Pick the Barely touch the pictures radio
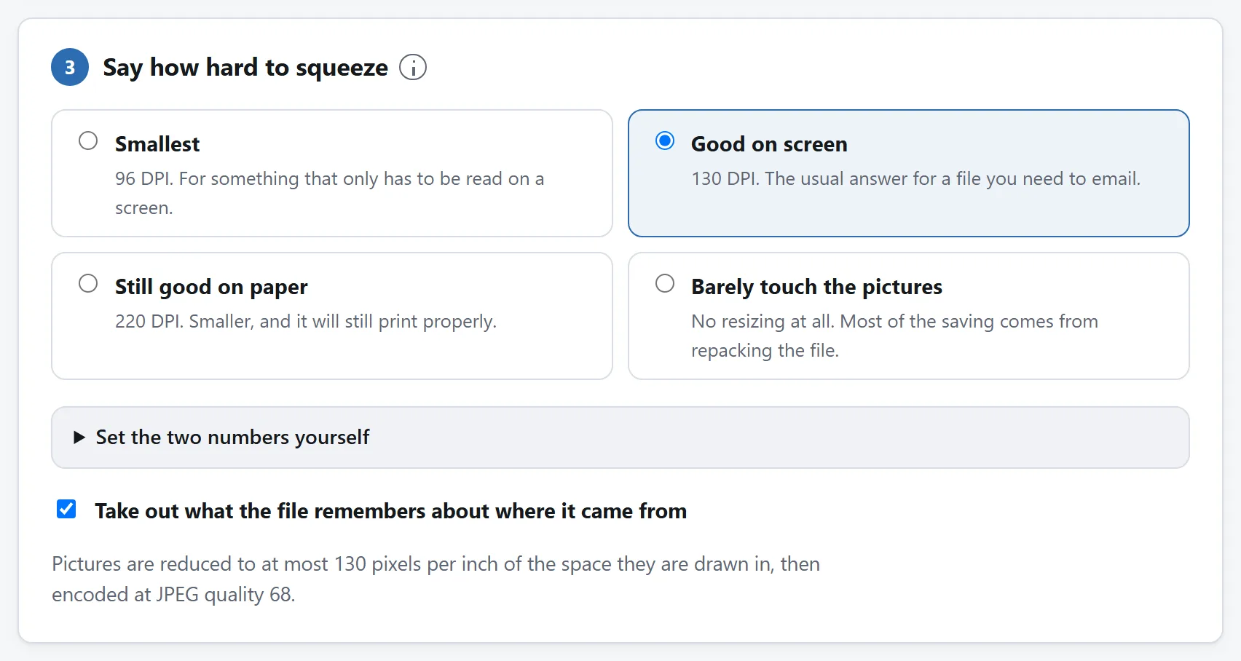Screen dimensions: 1241x661 (x=665, y=283)
